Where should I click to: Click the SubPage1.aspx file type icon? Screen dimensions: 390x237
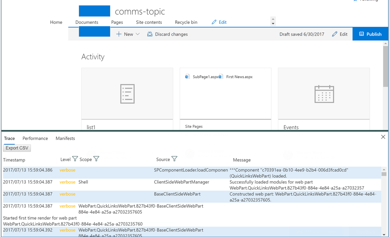point(187,77)
